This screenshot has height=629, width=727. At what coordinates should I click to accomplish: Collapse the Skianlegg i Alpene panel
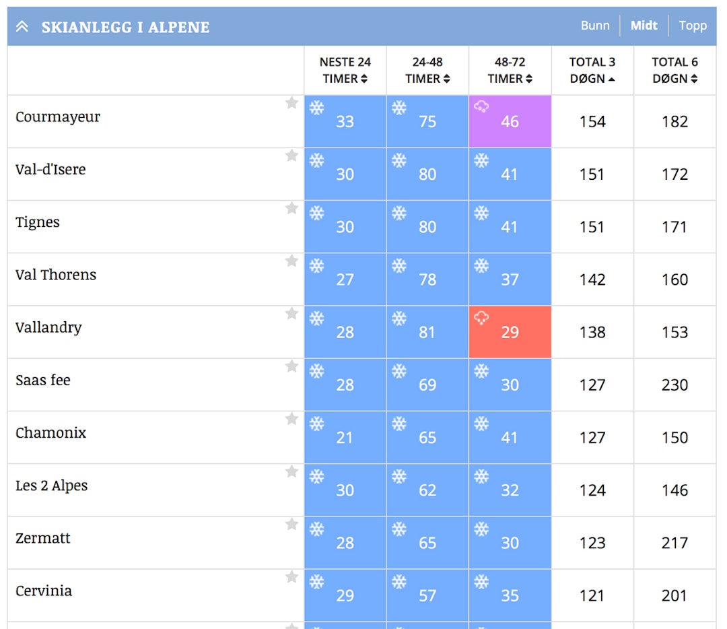[22, 27]
